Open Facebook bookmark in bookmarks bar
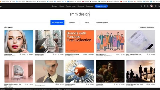This screenshot has height=90, width=160. [x=58, y=1]
